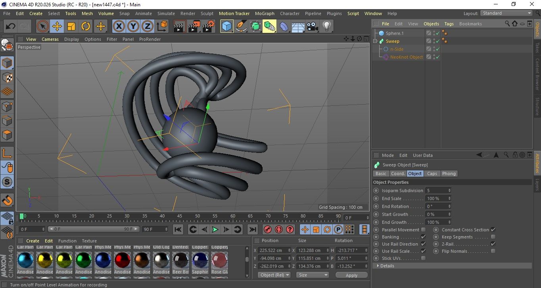
Task: Add a Cube primitive object
Action: [x=226, y=27]
